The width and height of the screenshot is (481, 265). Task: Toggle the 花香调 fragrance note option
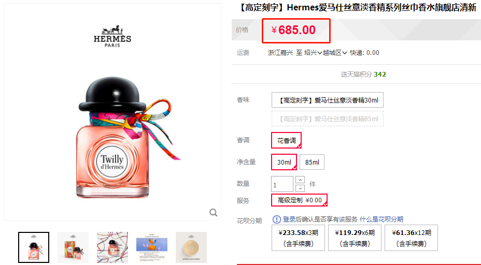(287, 140)
